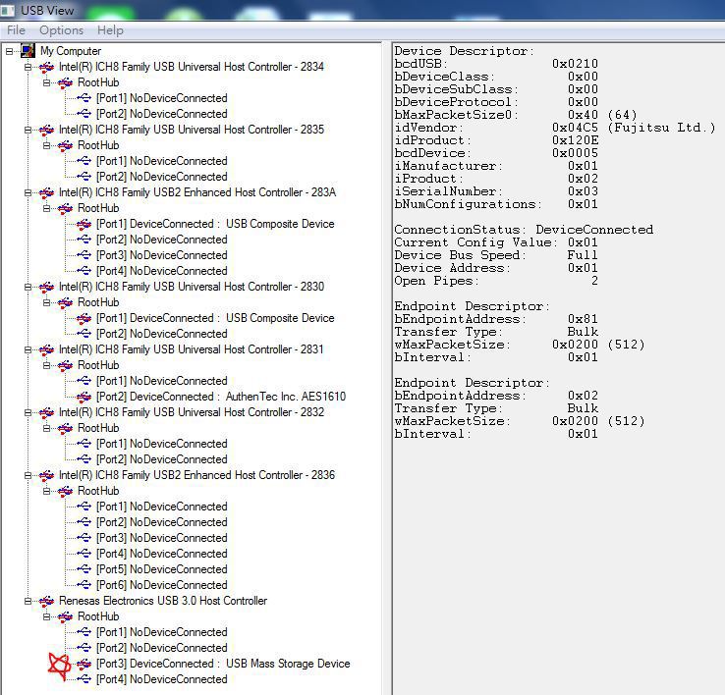Select Port2 NoDeviceConnected under controller 2834
The height and width of the screenshot is (695, 725).
(162, 114)
